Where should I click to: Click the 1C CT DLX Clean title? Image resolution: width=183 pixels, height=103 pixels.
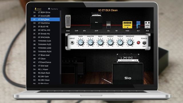tap(108, 10)
